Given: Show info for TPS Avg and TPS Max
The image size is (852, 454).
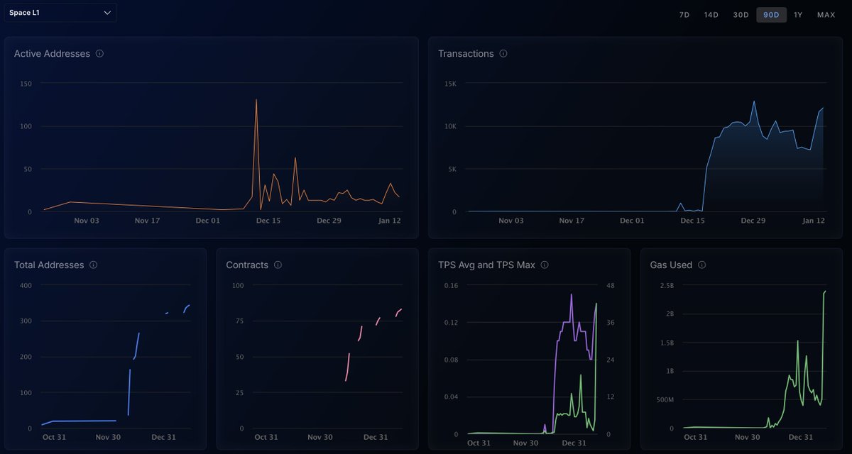Looking at the screenshot, I should coord(545,265).
